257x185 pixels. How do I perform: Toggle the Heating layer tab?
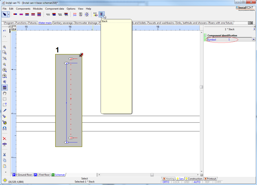coord(169,179)
